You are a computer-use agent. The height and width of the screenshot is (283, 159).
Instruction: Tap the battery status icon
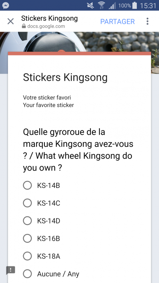pyautogui.click(x=135, y=5)
